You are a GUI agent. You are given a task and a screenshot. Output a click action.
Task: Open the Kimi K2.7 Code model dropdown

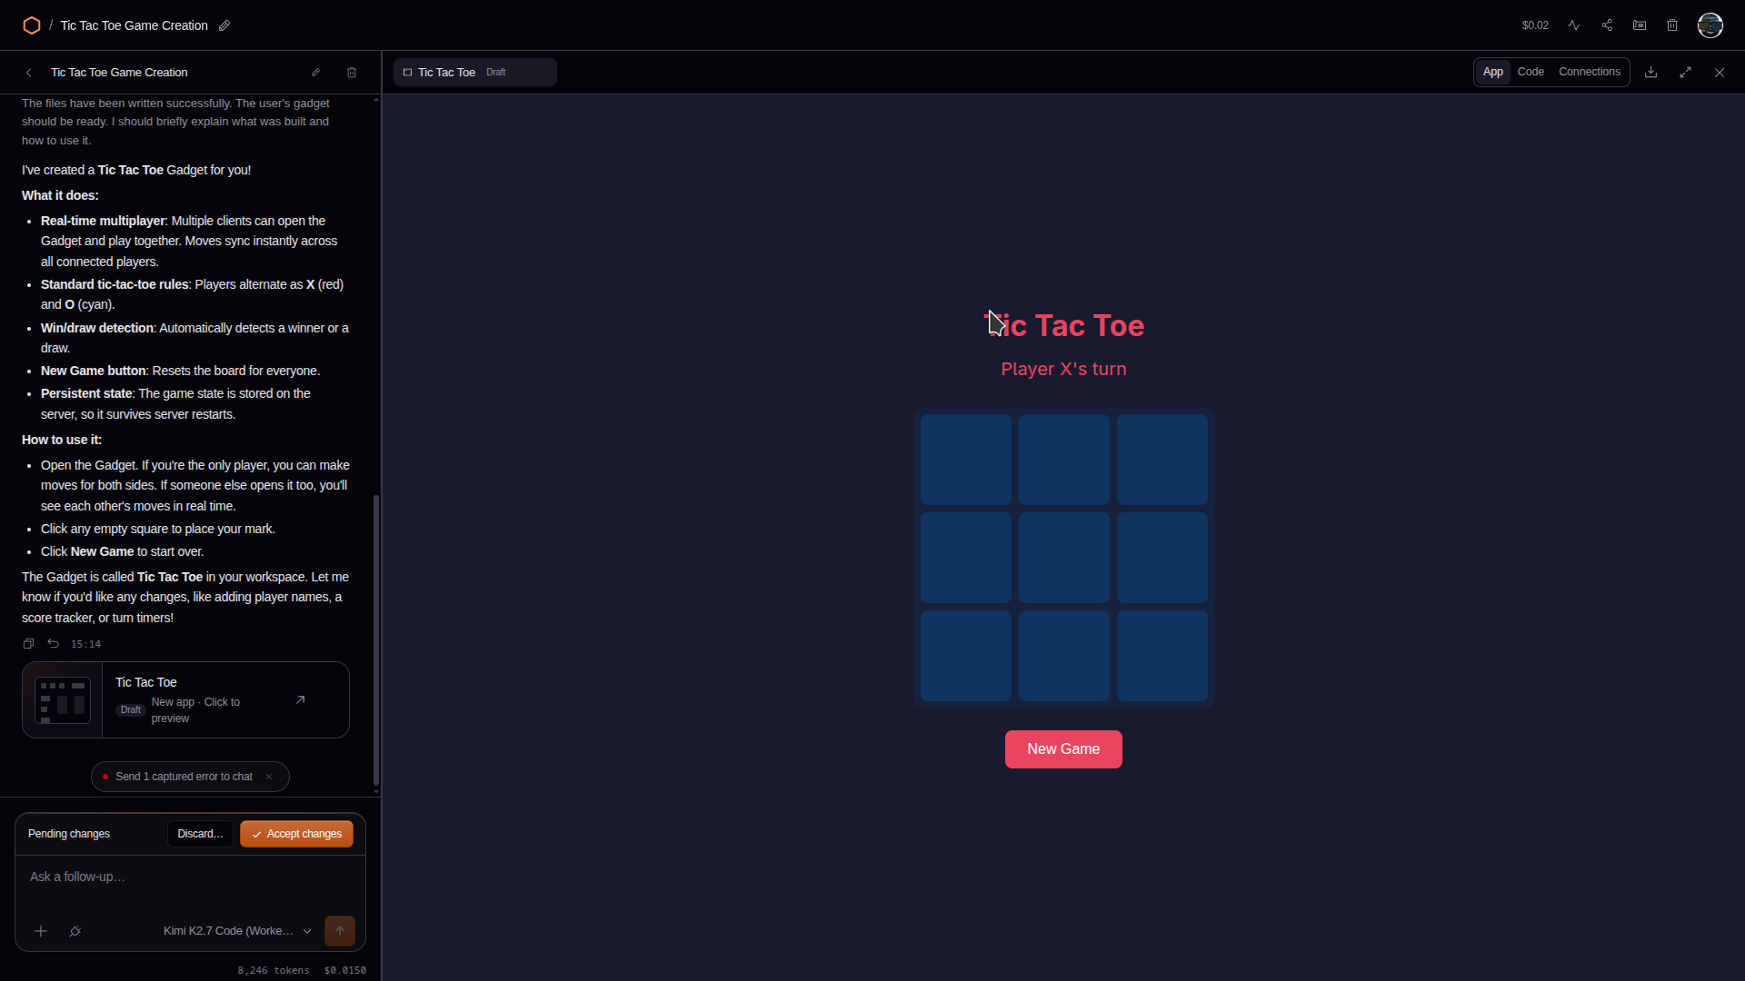(x=237, y=931)
